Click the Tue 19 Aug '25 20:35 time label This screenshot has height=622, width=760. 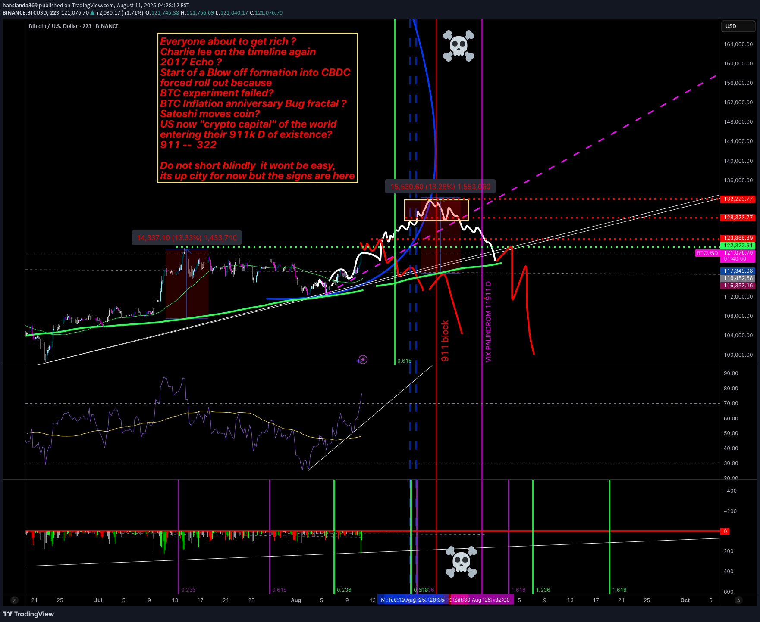click(416, 600)
